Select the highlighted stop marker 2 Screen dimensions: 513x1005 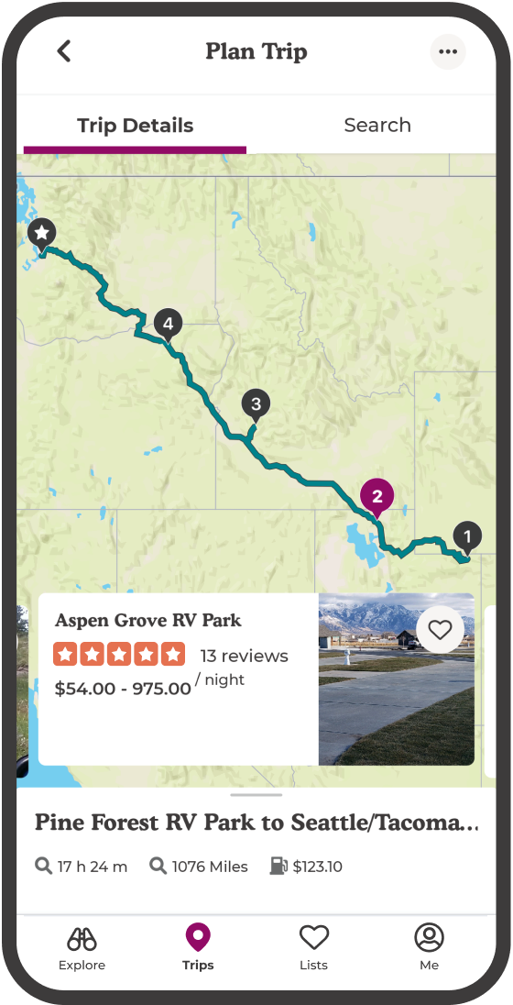pos(377,499)
